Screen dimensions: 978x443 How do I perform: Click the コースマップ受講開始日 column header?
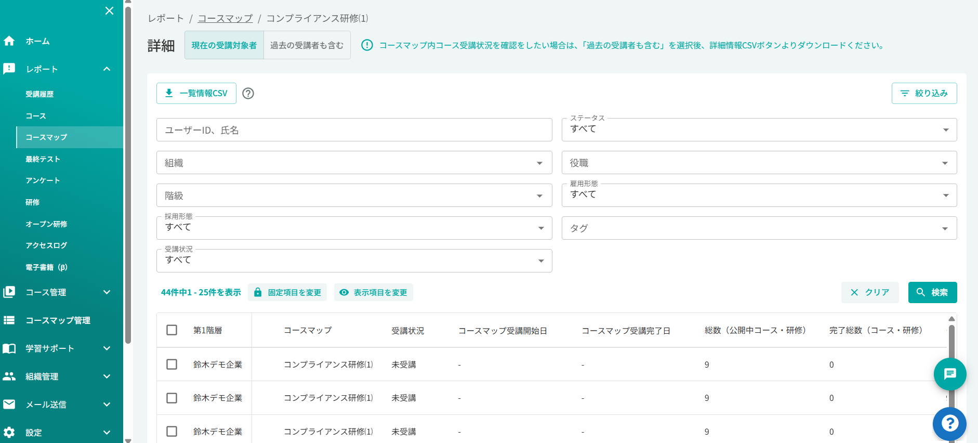(503, 331)
